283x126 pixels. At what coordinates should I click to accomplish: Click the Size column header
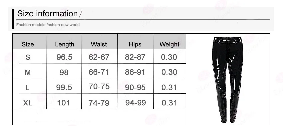click(28, 44)
